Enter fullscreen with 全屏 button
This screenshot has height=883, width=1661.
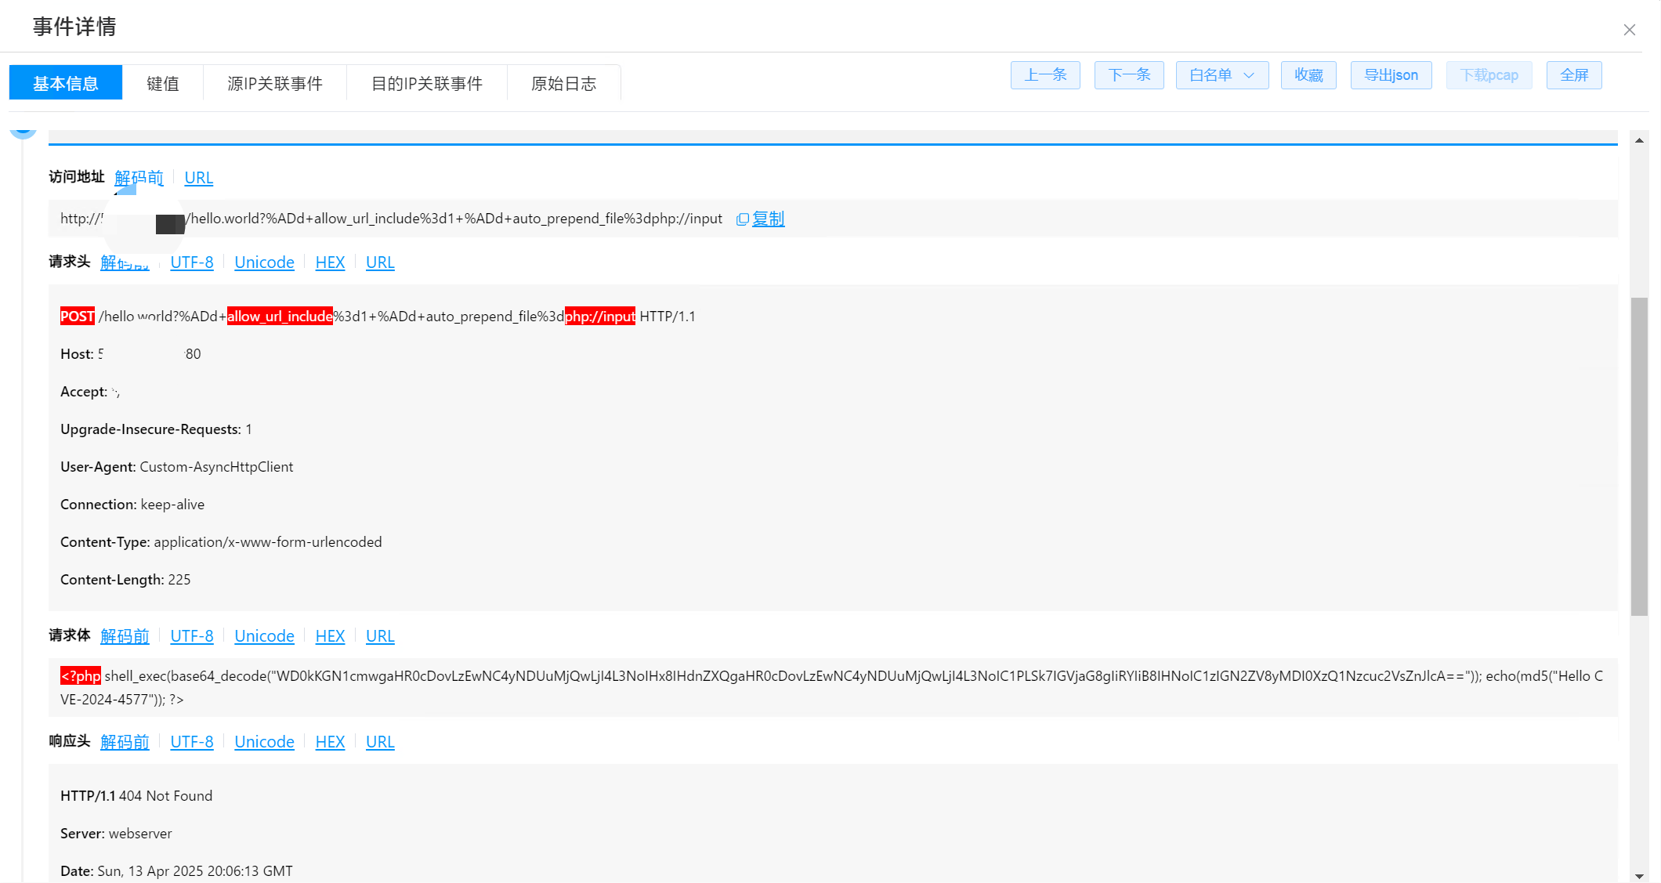pyautogui.click(x=1573, y=75)
